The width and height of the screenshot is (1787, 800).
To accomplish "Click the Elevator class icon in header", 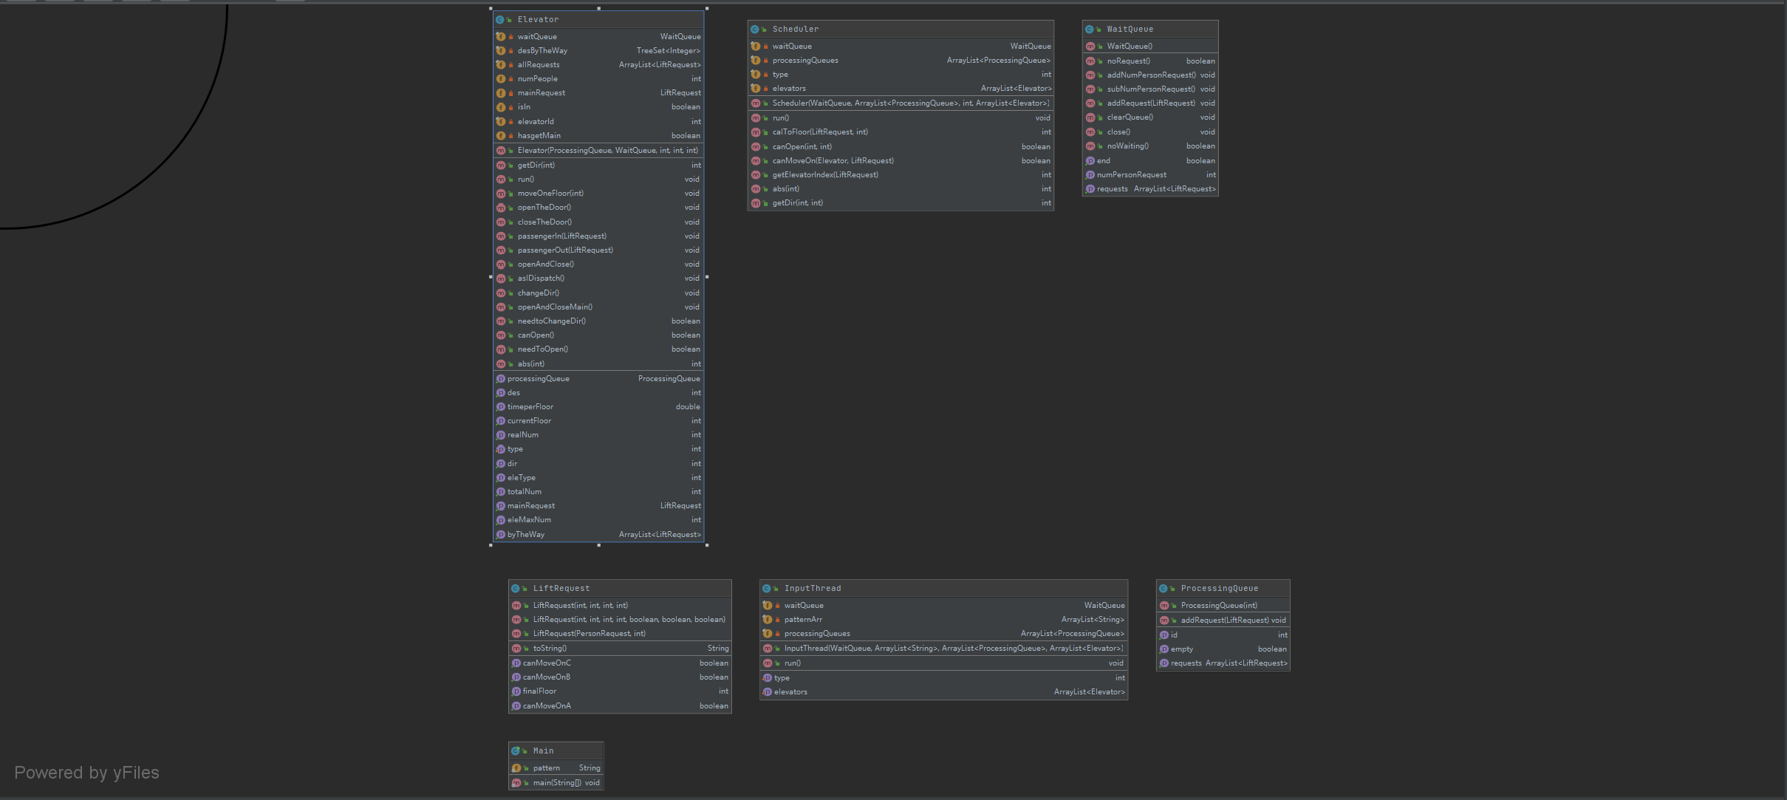I will coord(500,20).
